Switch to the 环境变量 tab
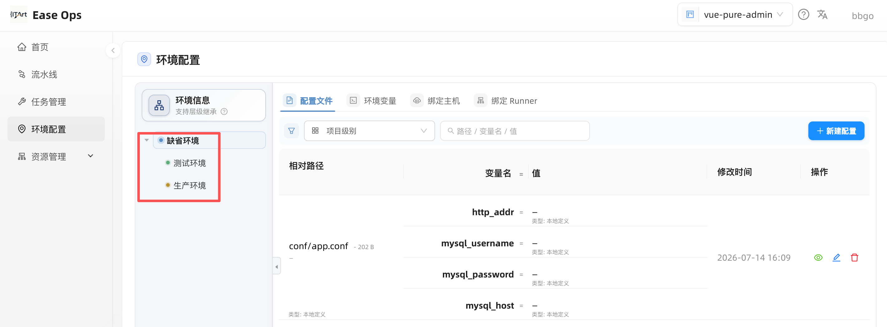 coord(371,101)
